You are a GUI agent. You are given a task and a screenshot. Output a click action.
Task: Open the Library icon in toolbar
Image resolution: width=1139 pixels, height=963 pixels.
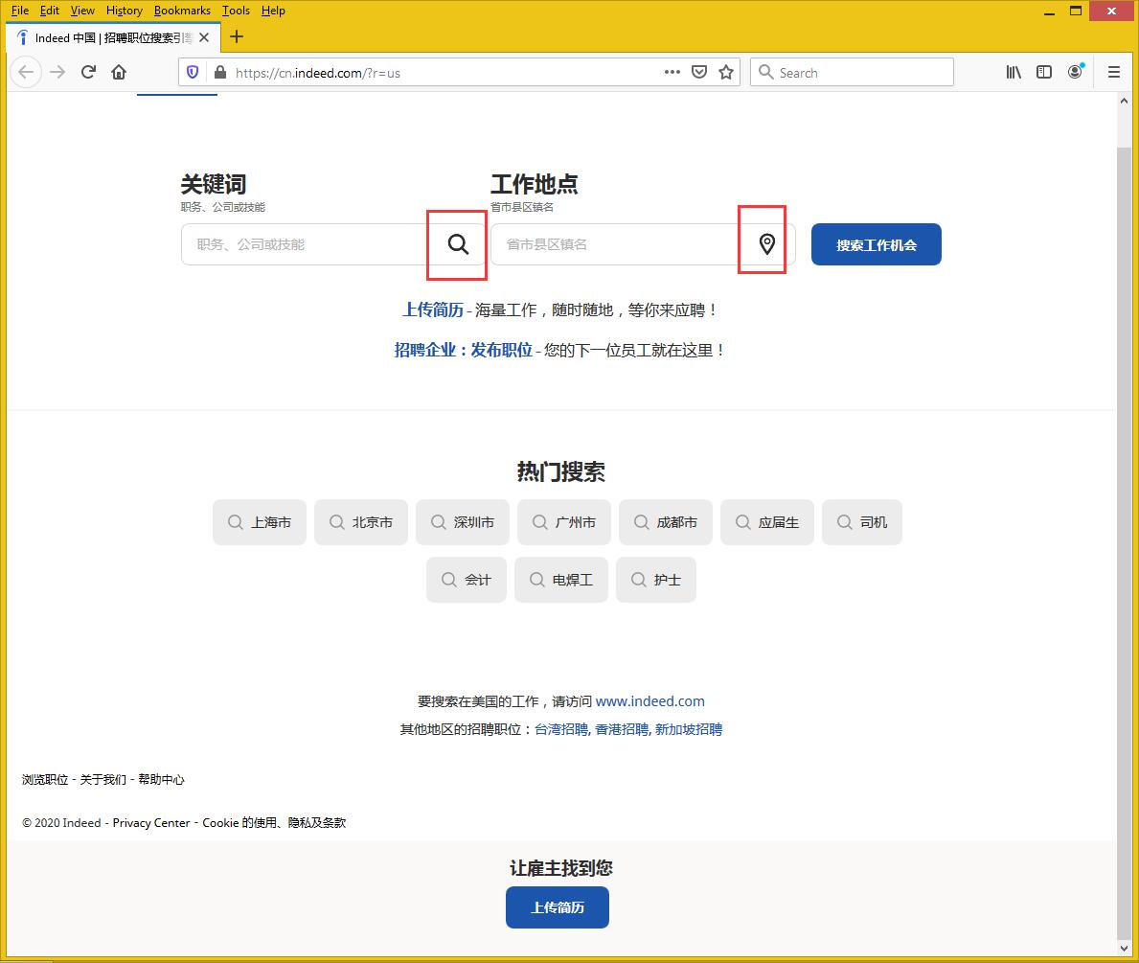[x=1014, y=72]
